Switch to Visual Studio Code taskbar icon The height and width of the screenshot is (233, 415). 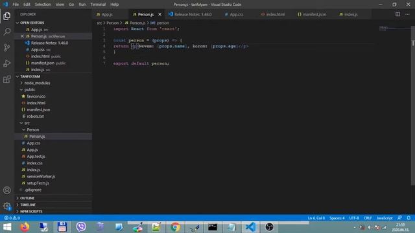[250, 227]
